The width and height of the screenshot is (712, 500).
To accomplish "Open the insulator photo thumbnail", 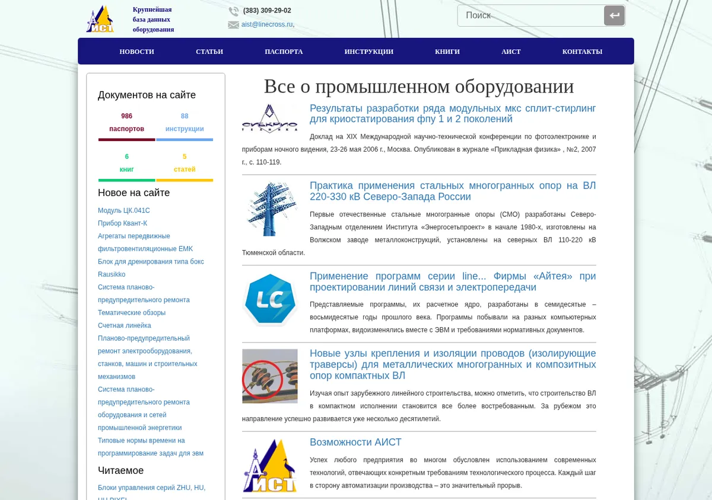I will point(270,376).
